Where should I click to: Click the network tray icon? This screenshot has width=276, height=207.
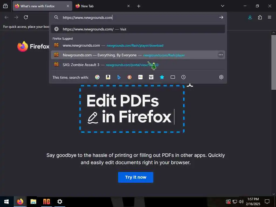[235, 202]
